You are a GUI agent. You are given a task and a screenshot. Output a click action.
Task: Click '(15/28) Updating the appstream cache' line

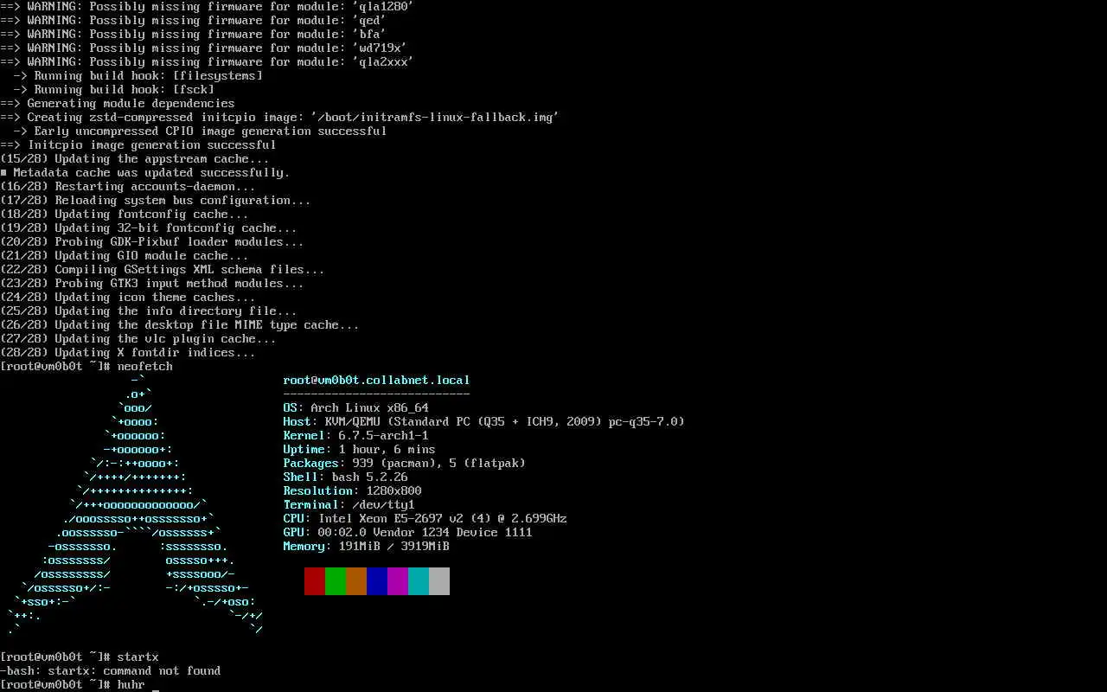tap(135, 159)
